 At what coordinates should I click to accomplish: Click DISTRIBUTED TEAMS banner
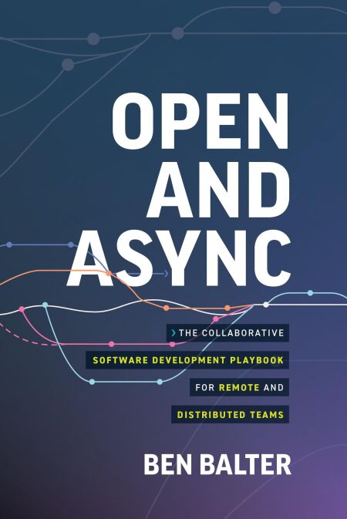point(230,414)
